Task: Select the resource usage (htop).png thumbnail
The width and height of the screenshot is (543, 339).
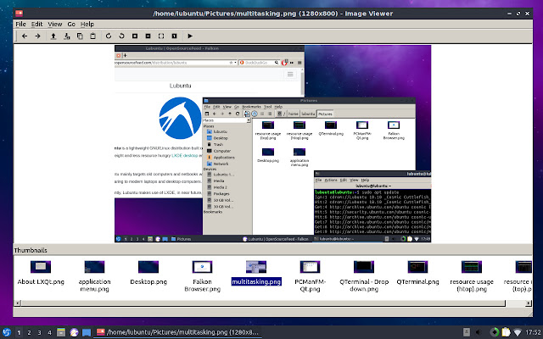Action: (472, 276)
